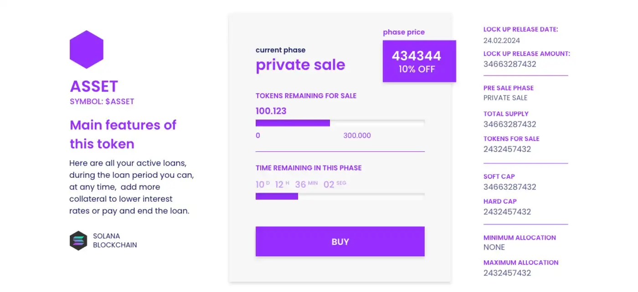Click the phase price 434344 badge
The image size is (638, 292).
[x=419, y=61]
